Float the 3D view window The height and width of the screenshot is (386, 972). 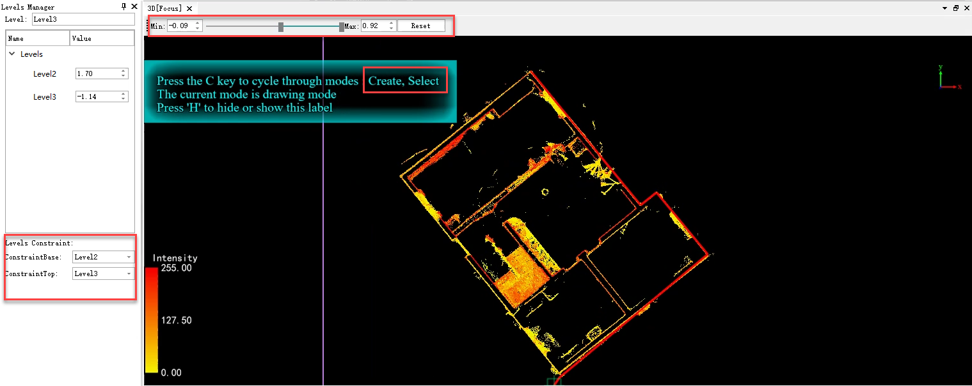click(956, 8)
